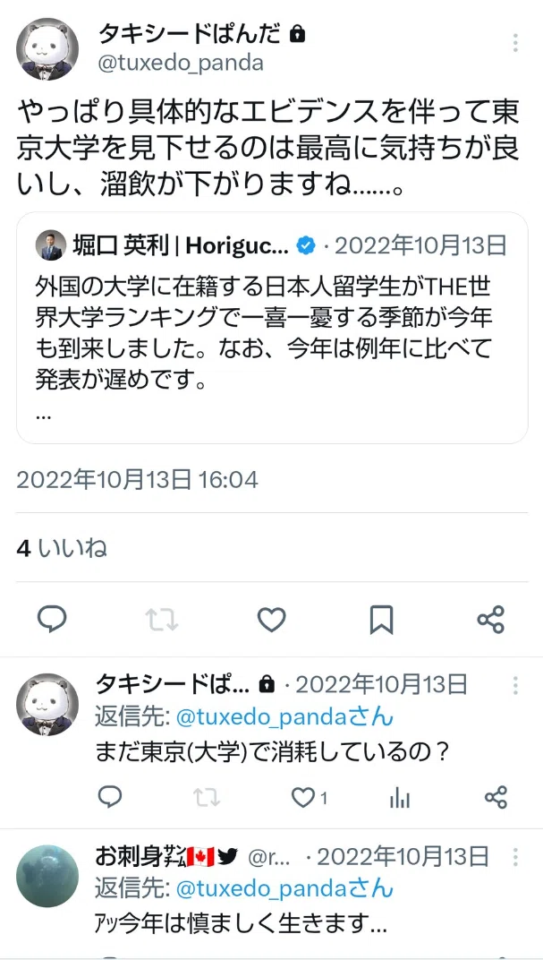Open the 2022年10月13日 16:04 timestamp
This screenshot has height=960, width=543.
(x=137, y=479)
